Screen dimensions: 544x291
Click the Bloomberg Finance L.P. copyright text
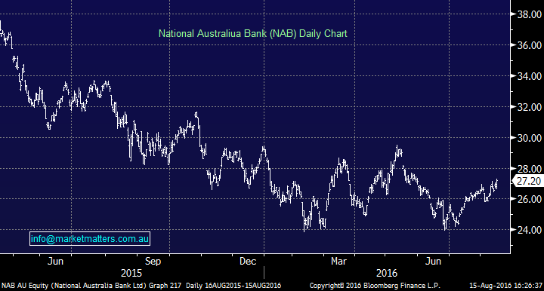(375, 286)
